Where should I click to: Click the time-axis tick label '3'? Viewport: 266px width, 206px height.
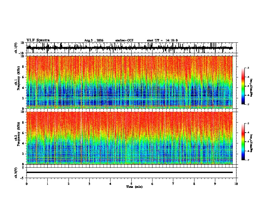(89, 184)
